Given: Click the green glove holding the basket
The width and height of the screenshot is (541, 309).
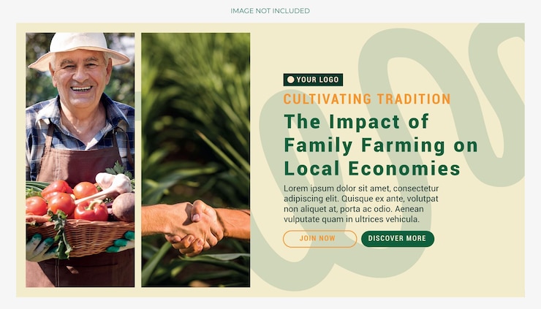Looking at the screenshot, I should (x=121, y=243).
